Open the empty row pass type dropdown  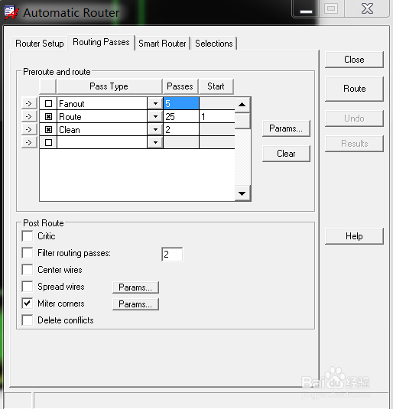pyautogui.click(x=155, y=142)
